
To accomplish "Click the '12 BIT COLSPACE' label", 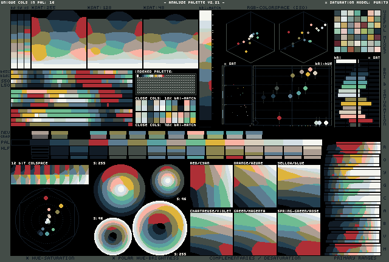I will 29,163.
